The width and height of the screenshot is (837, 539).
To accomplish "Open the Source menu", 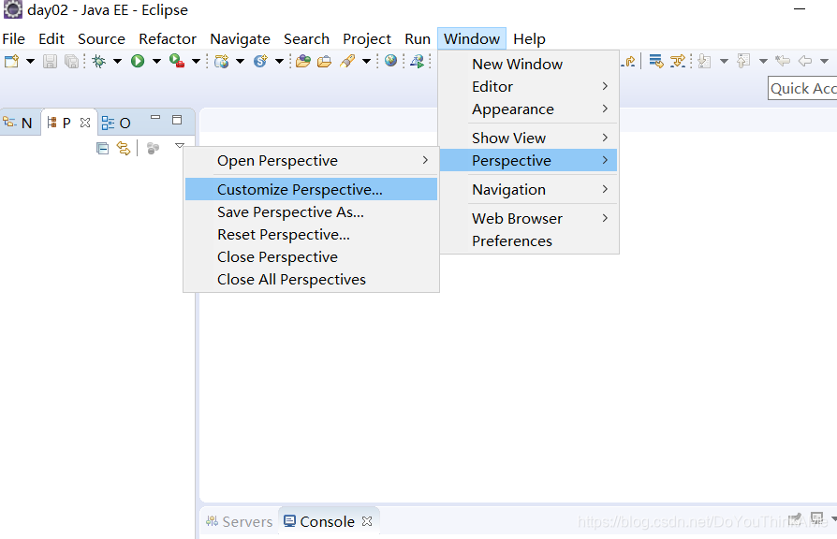I will [x=101, y=39].
